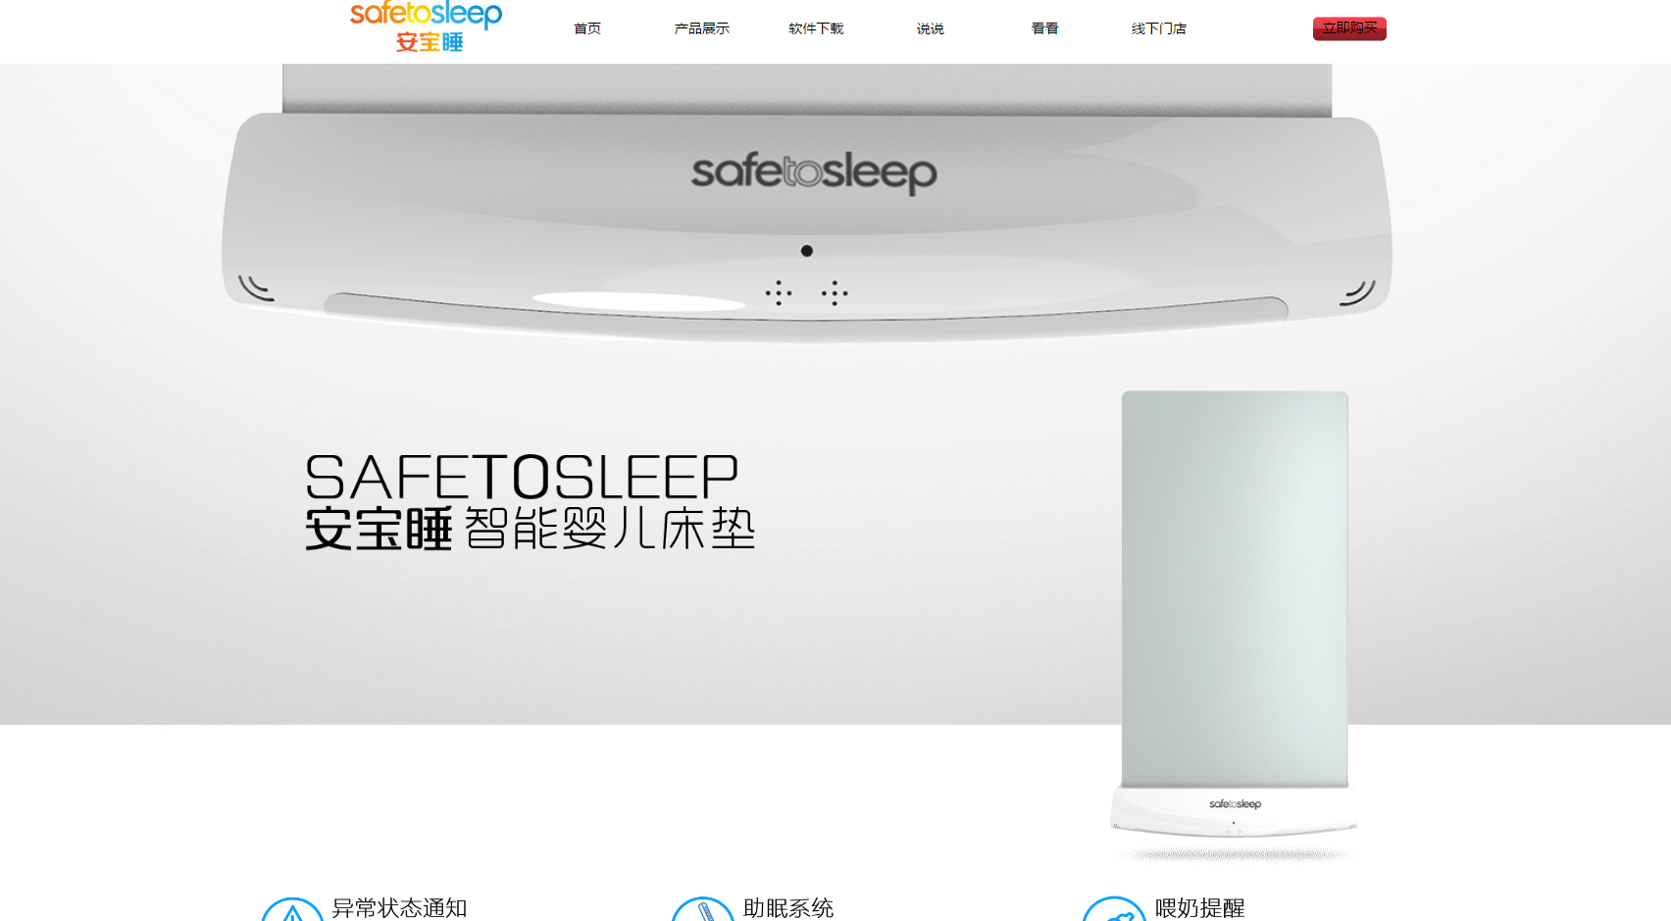This screenshot has width=1671, height=921.
Task: Select the 看看 nav item
Action: pos(1045,28)
